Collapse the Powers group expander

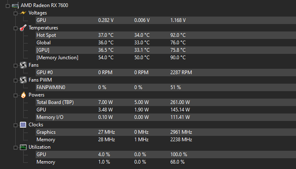(15, 95)
